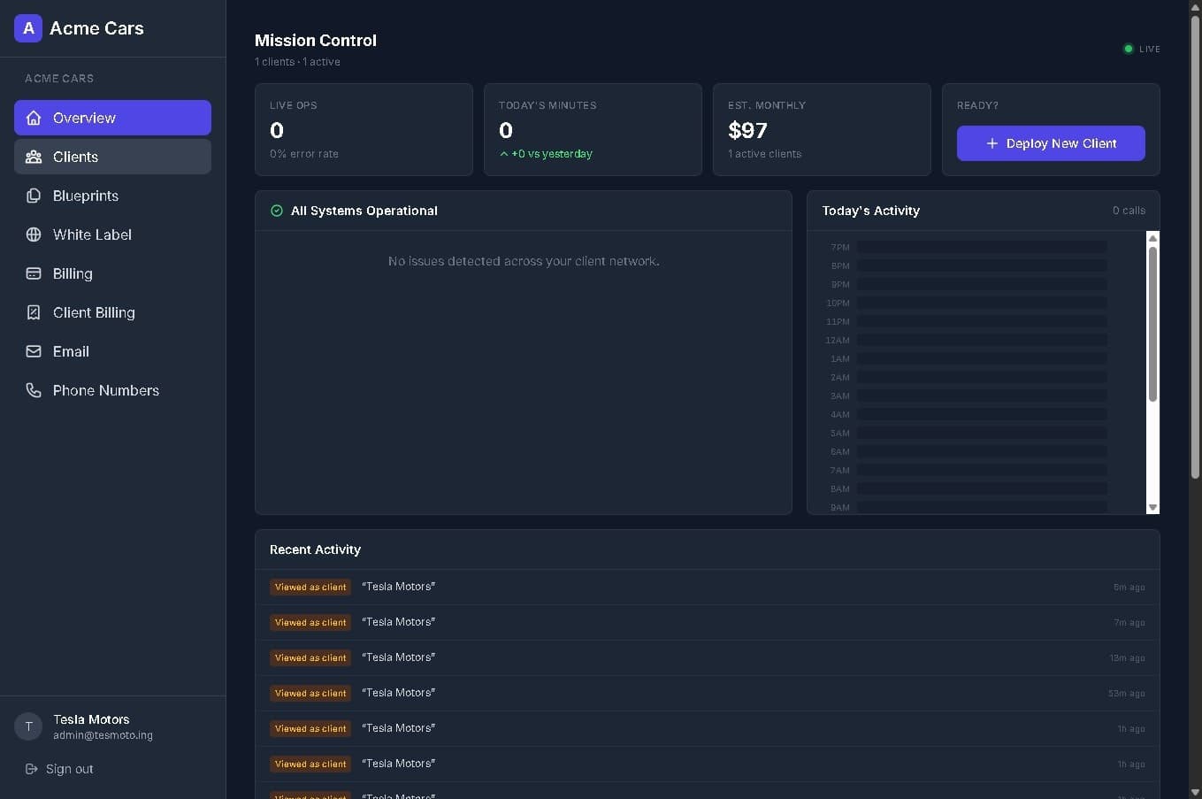The width and height of the screenshot is (1202, 799).
Task: Click the 7PM activity bar
Action: click(984, 247)
